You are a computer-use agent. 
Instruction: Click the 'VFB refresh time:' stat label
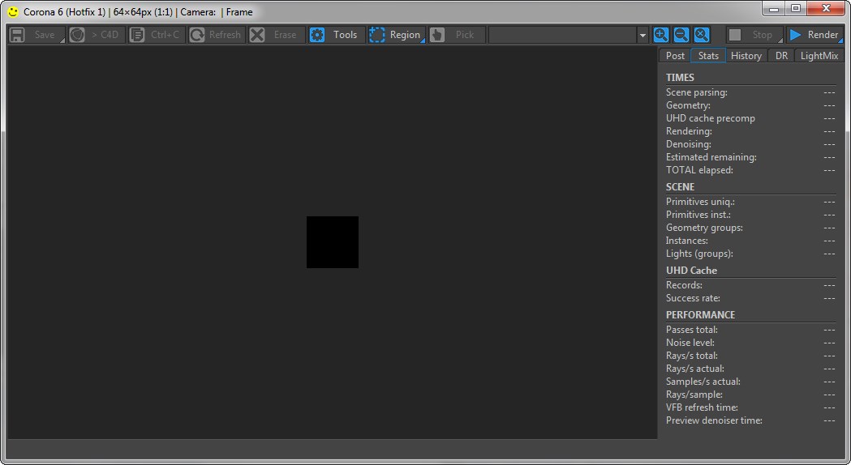703,407
